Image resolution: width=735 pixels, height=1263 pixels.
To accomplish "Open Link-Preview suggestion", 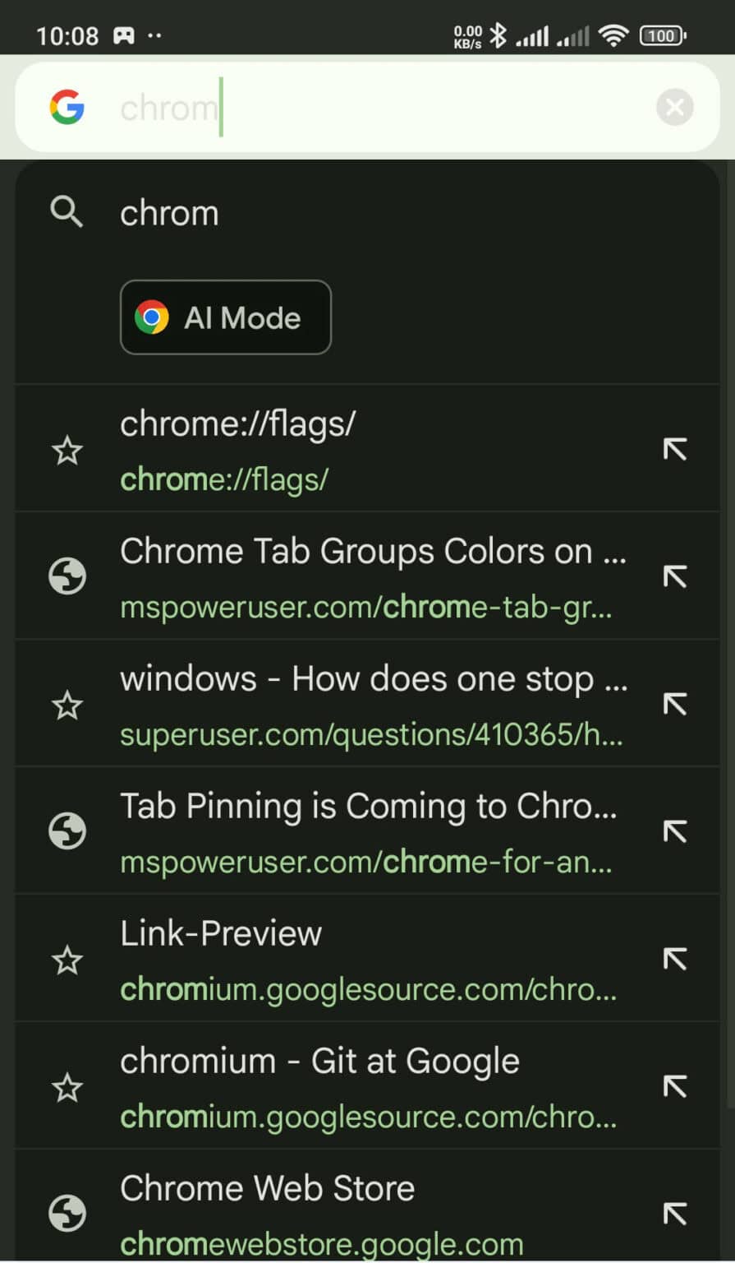I will 367,959.
